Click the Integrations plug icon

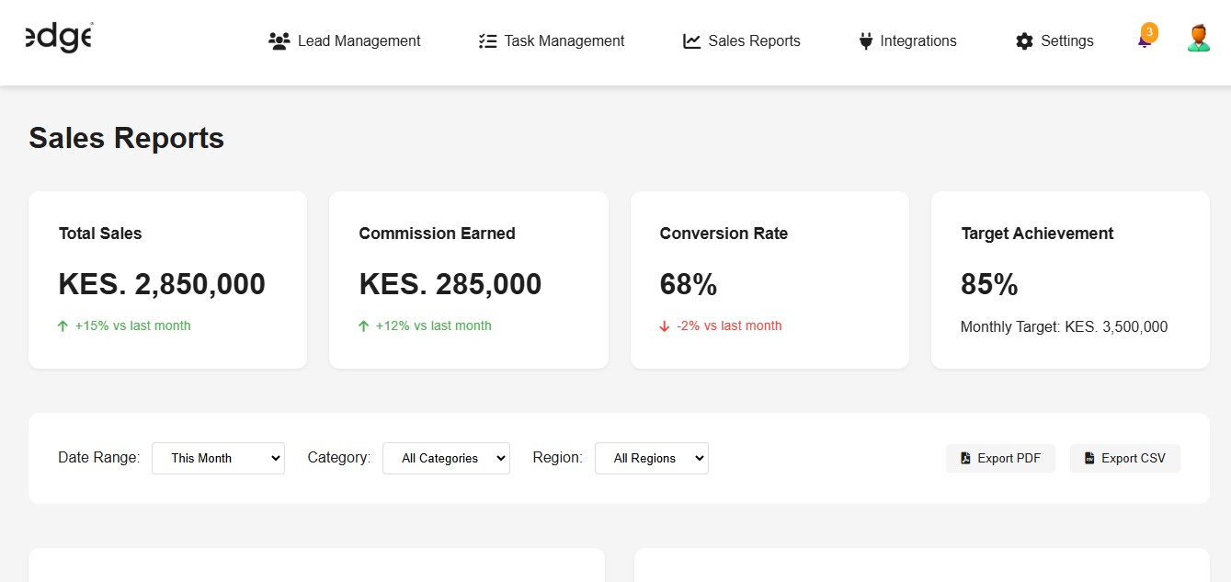click(x=865, y=41)
